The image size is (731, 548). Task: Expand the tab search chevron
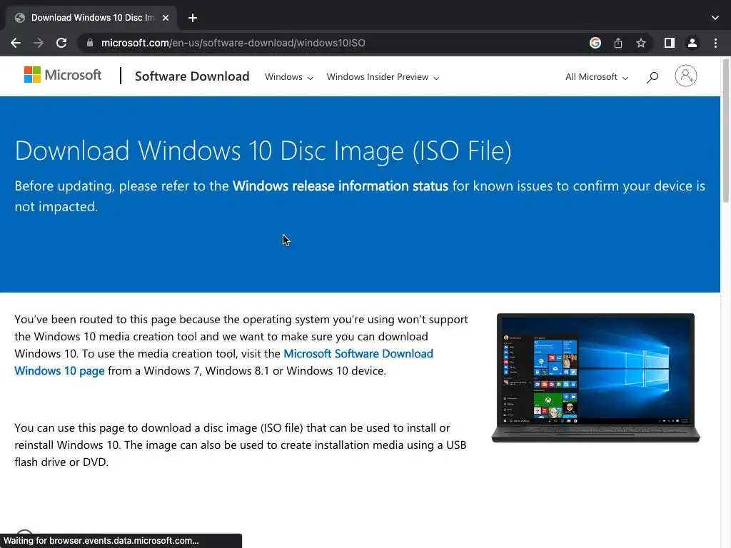click(x=715, y=18)
